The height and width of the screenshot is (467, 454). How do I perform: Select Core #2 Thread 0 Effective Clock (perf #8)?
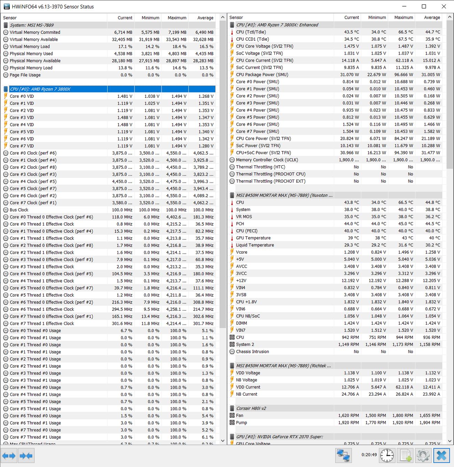pos(109,245)
